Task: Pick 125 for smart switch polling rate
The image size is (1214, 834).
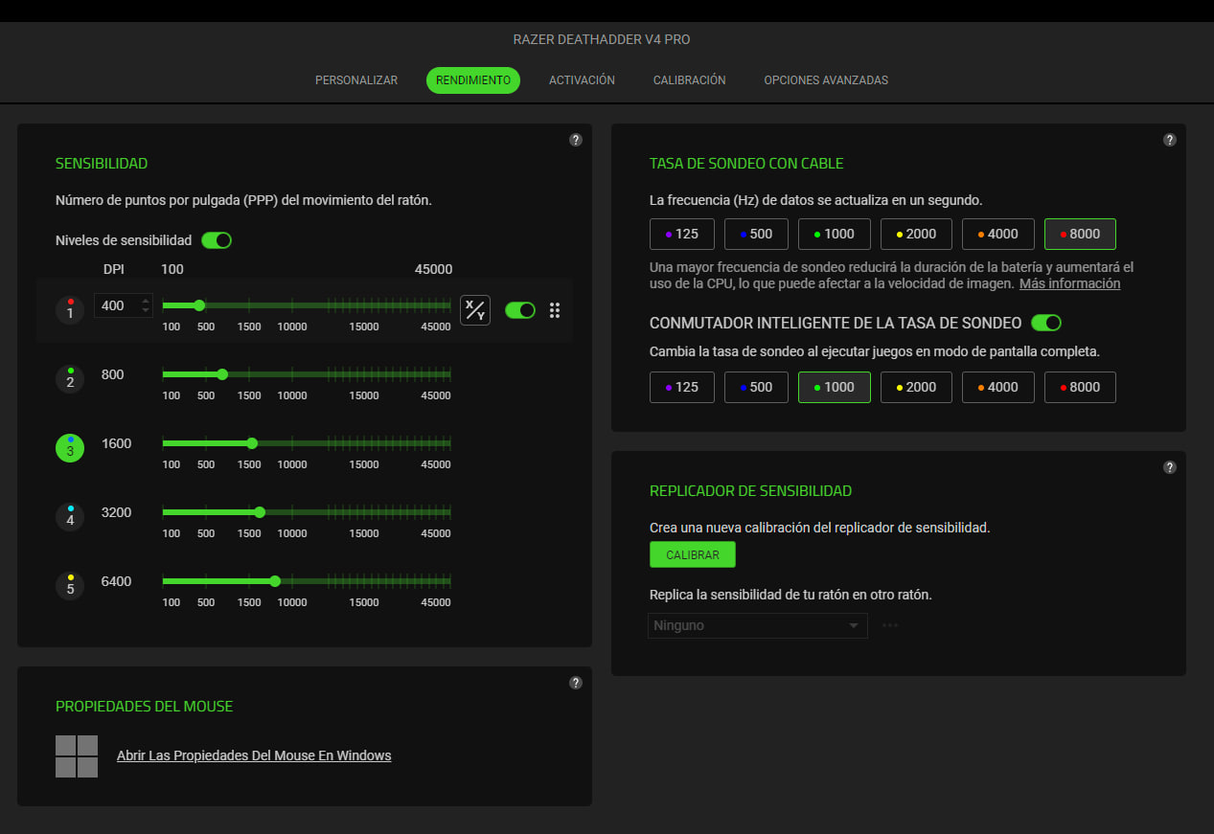Action: pos(682,387)
